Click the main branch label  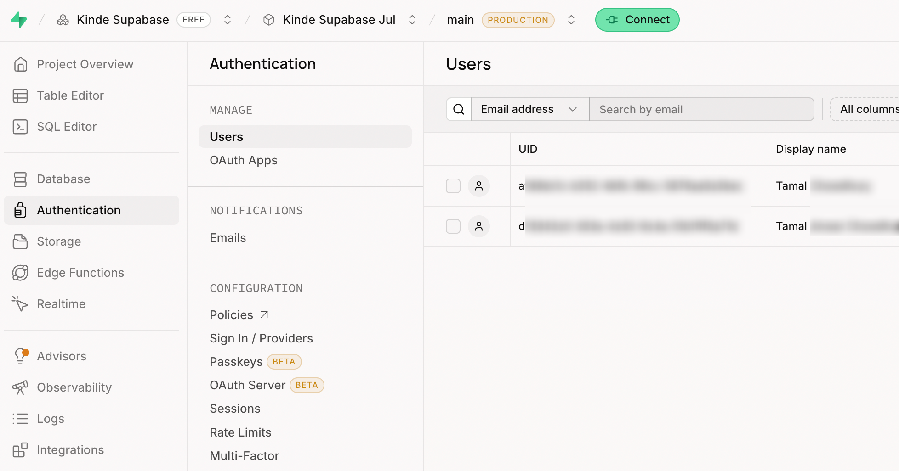point(460,20)
